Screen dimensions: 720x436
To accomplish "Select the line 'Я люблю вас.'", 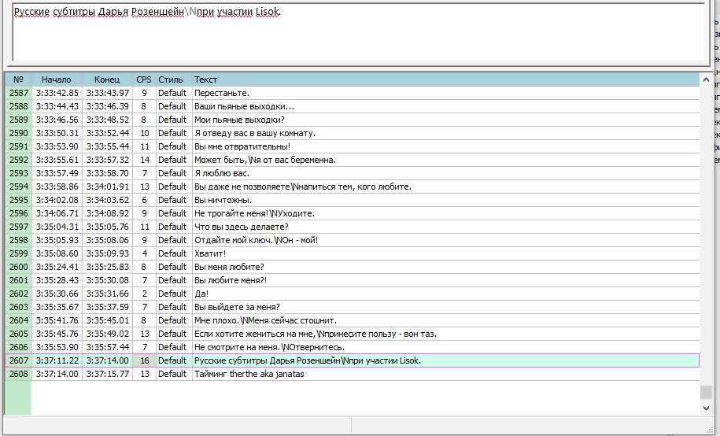I will point(221,173).
